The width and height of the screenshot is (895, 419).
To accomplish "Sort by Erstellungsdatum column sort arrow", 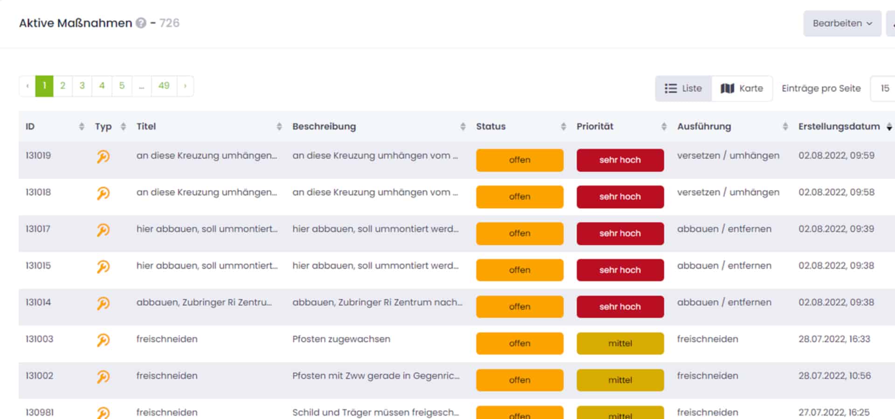I will 889,127.
